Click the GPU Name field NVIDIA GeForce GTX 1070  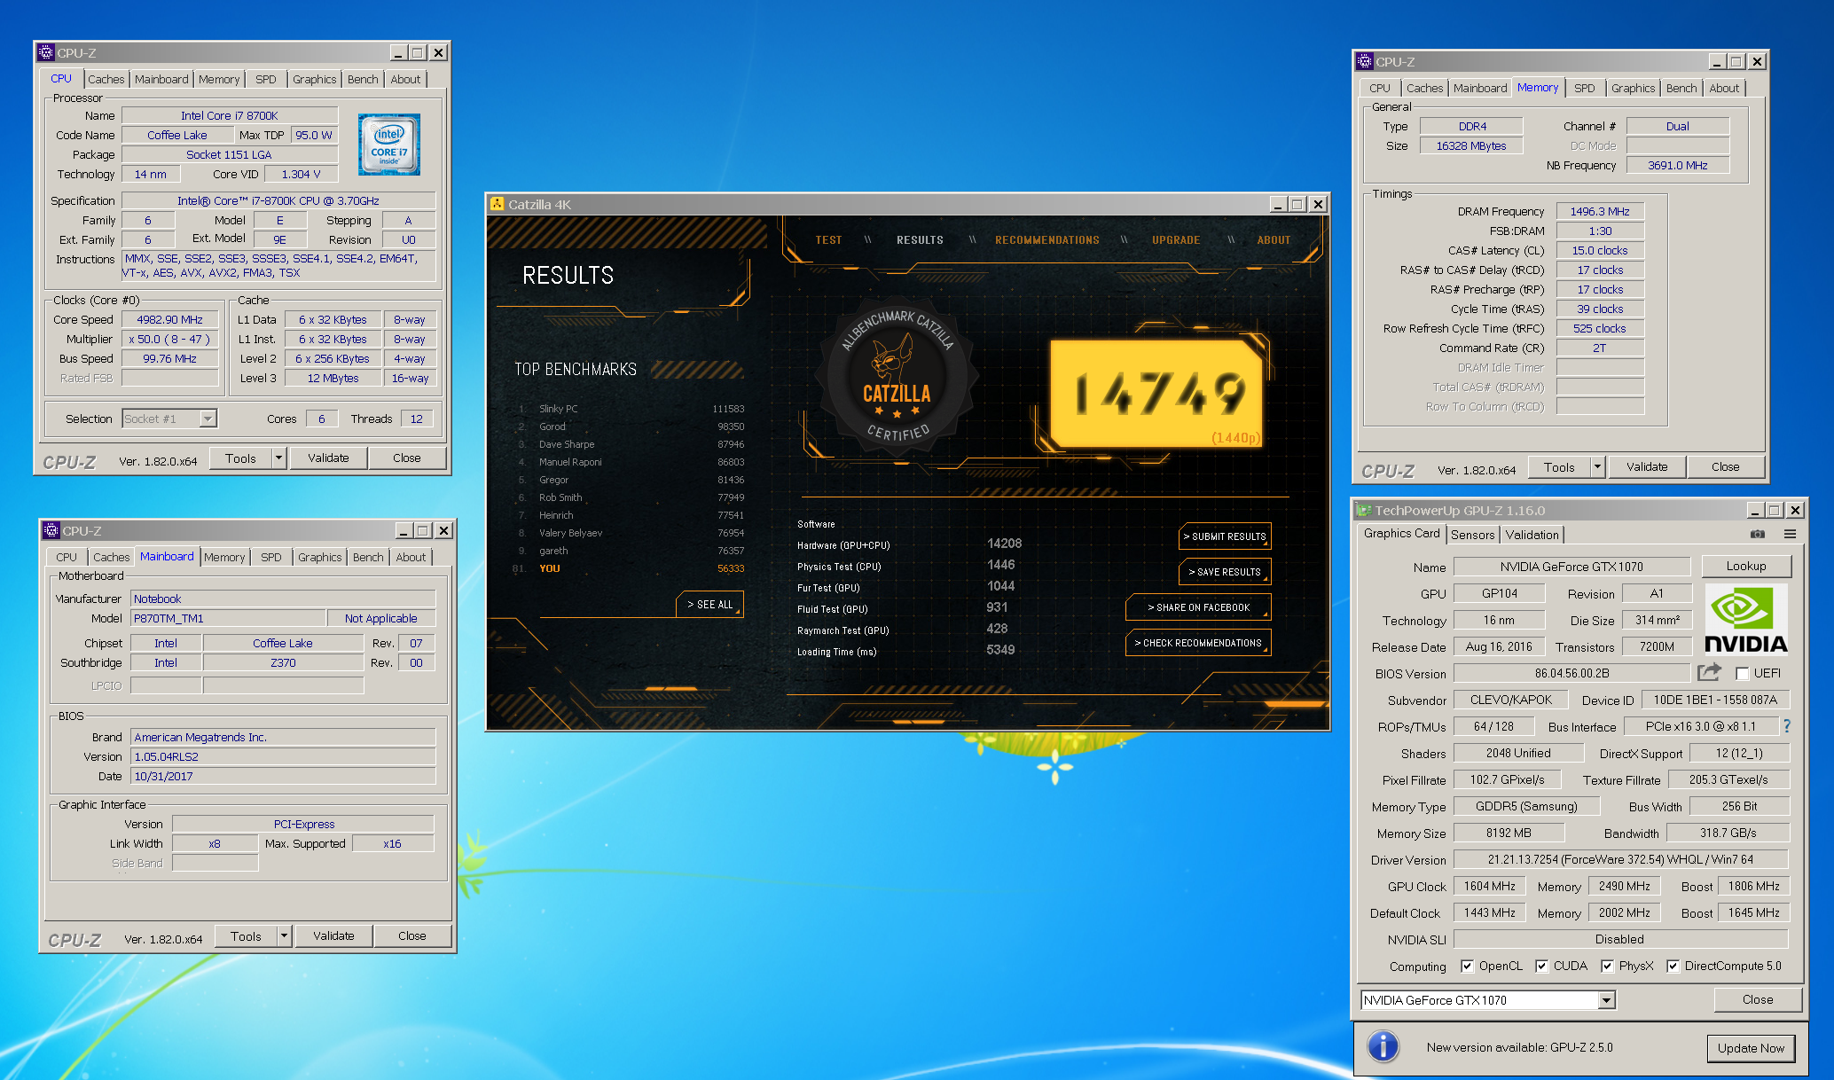[x=1571, y=567]
